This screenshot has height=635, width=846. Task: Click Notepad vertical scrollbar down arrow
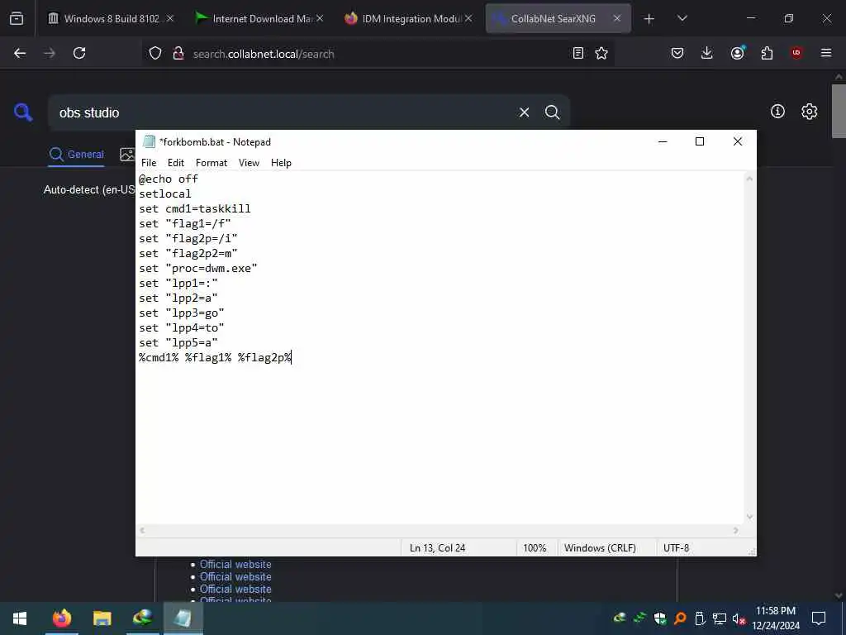pyautogui.click(x=749, y=517)
